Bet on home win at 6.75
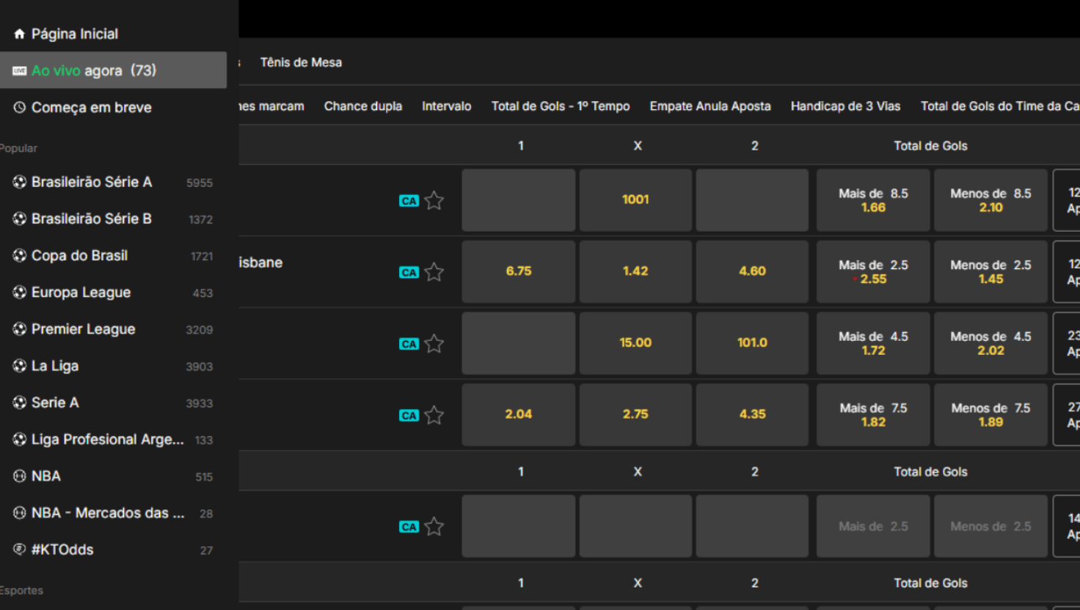 [x=519, y=271]
